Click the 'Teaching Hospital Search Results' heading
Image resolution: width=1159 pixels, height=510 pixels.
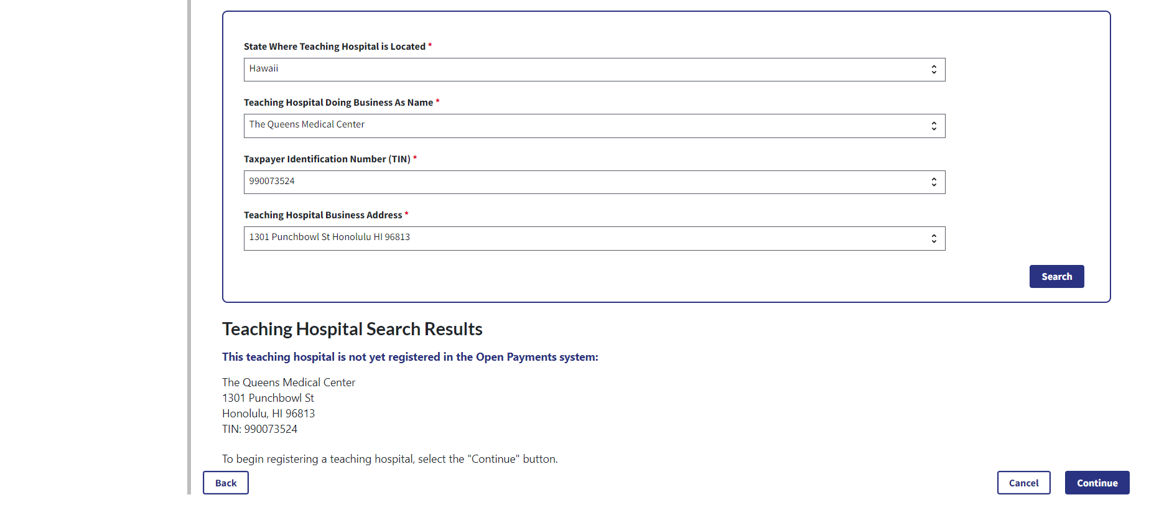tap(352, 329)
